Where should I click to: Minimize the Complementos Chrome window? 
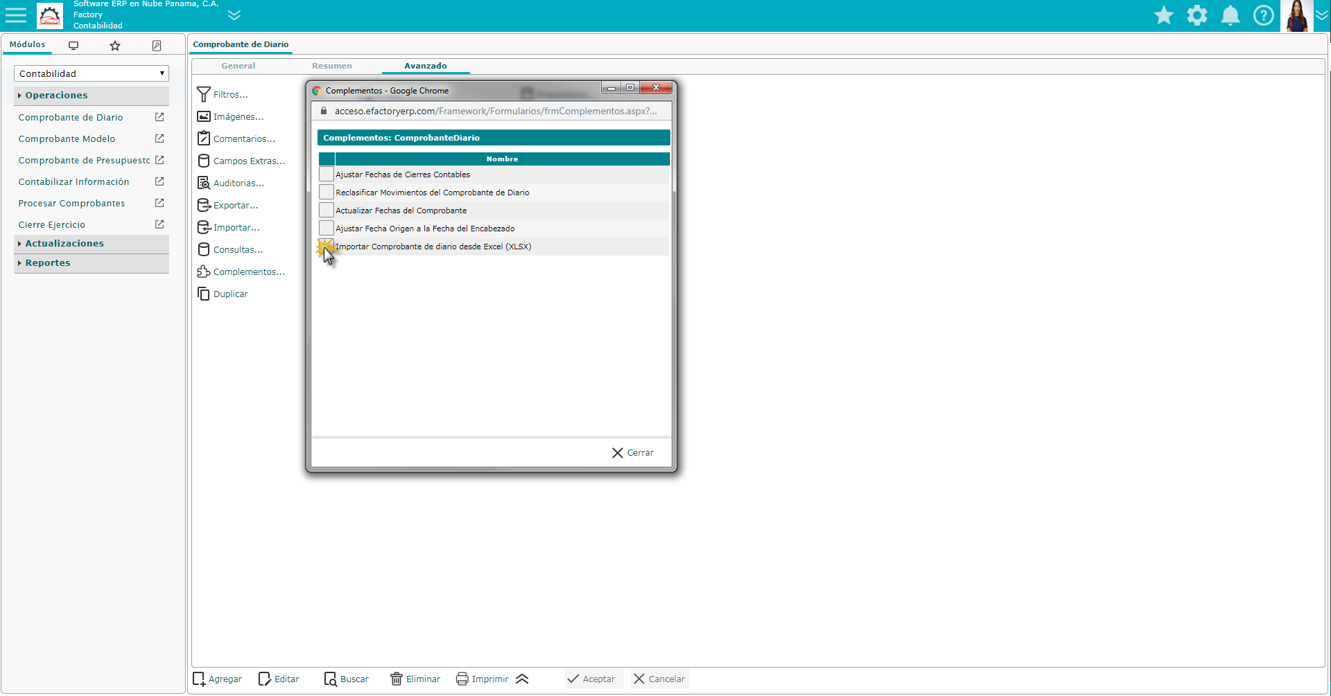(611, 88)
